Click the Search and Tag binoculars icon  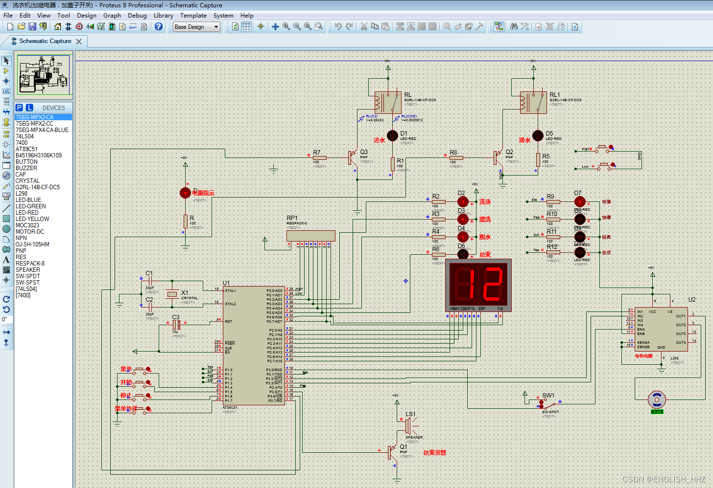[x=514, y=26]
